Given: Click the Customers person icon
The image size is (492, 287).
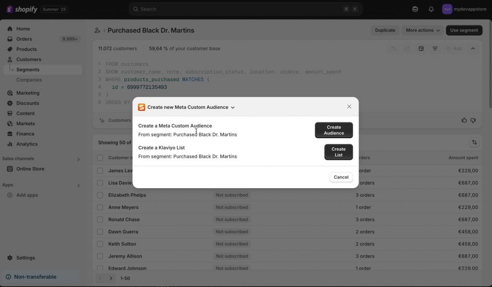Looking at the screenshot, I should coord(10,60).
